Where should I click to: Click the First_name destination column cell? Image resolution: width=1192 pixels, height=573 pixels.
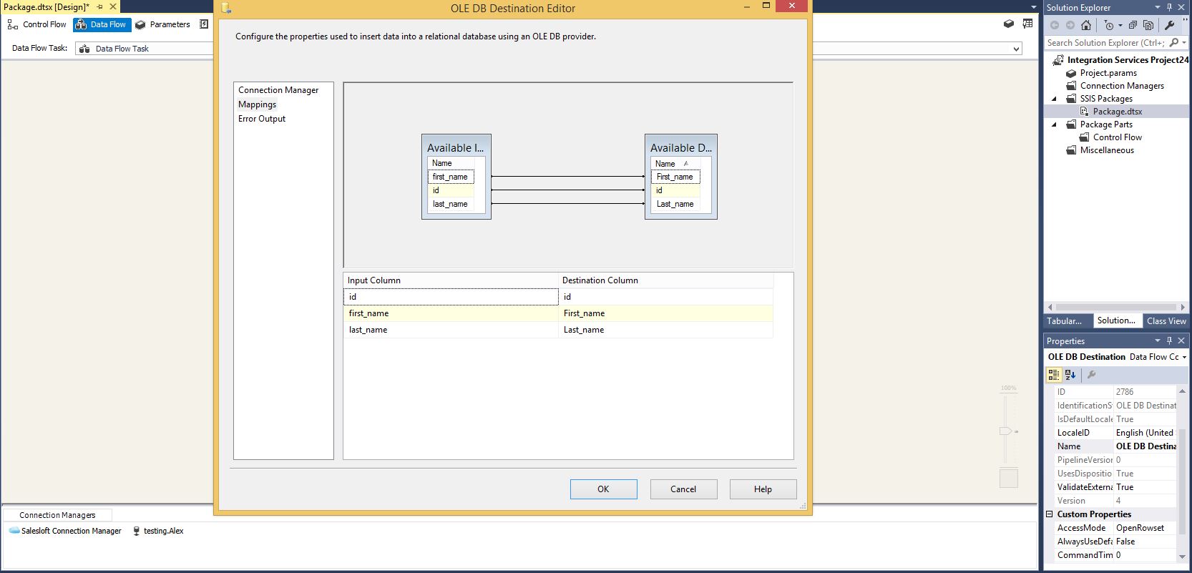coord(665,313)
